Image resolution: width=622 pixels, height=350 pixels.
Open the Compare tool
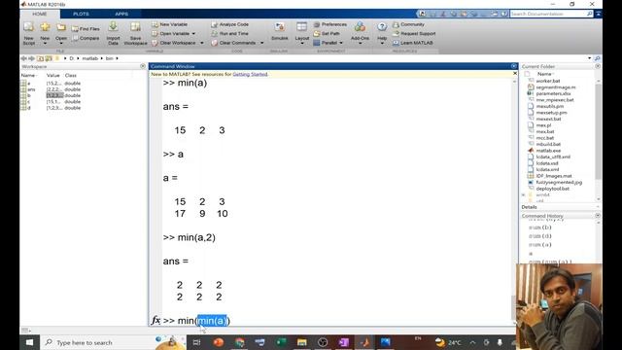click(x=86, y=38)
